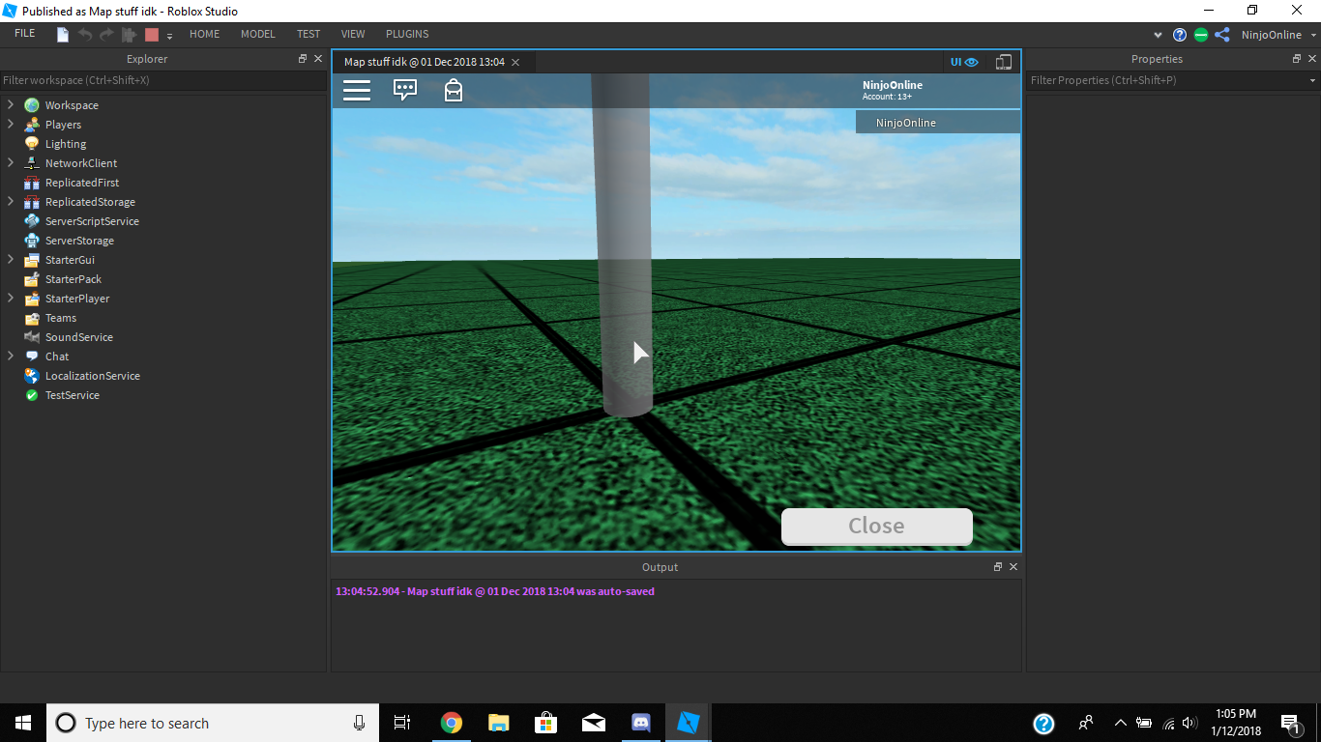Viewport: 1321px width, 742px height.
Task: Switch to the PLUGINS ribbon tab
Action: (x=407, y=34)
